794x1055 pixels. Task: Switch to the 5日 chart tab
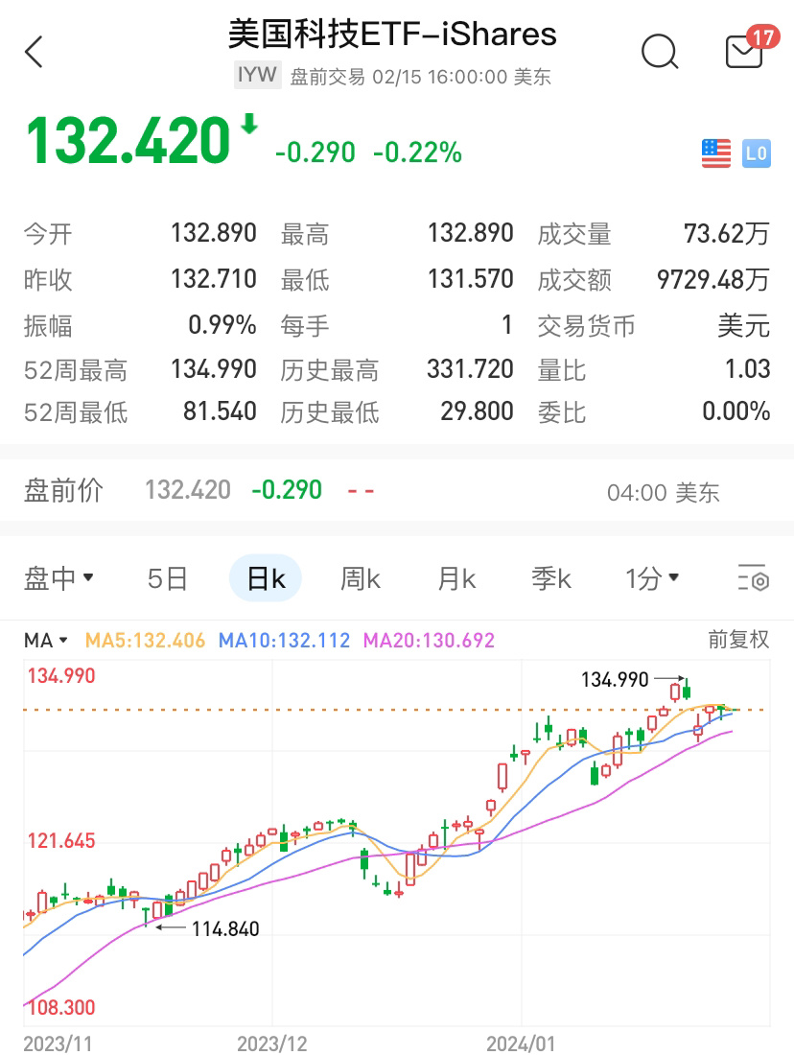(x=167, y=578)
